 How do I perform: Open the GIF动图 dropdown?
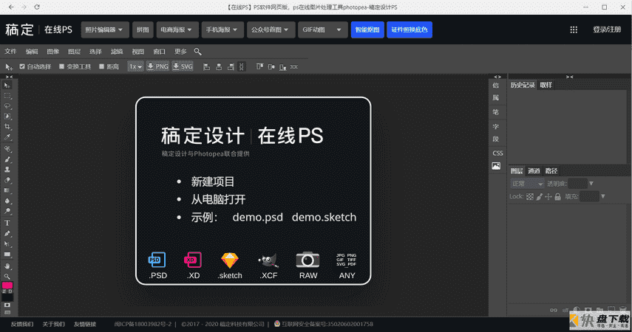coord(323,30)
